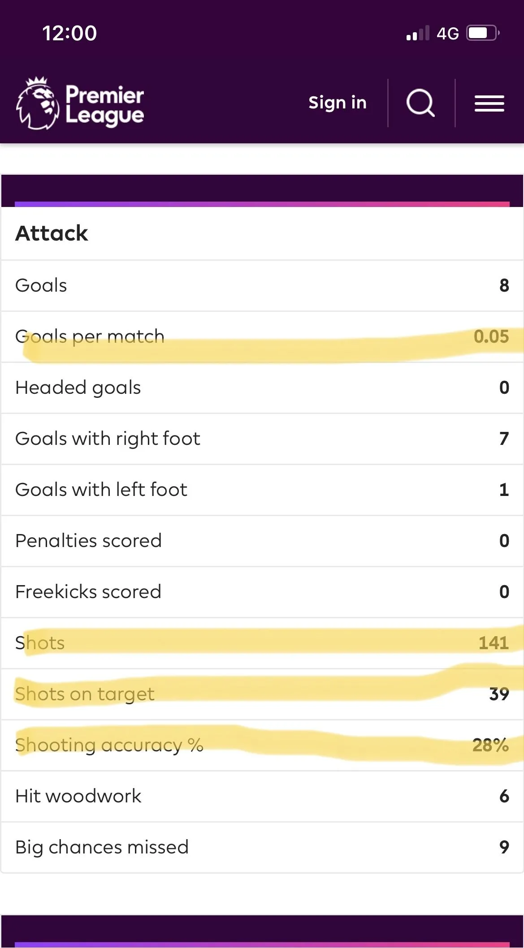Open the search magnifier icon
Image resolution: width=524 pixels, height=948 pixels.
pyautogui.click(x=420, y=103)
